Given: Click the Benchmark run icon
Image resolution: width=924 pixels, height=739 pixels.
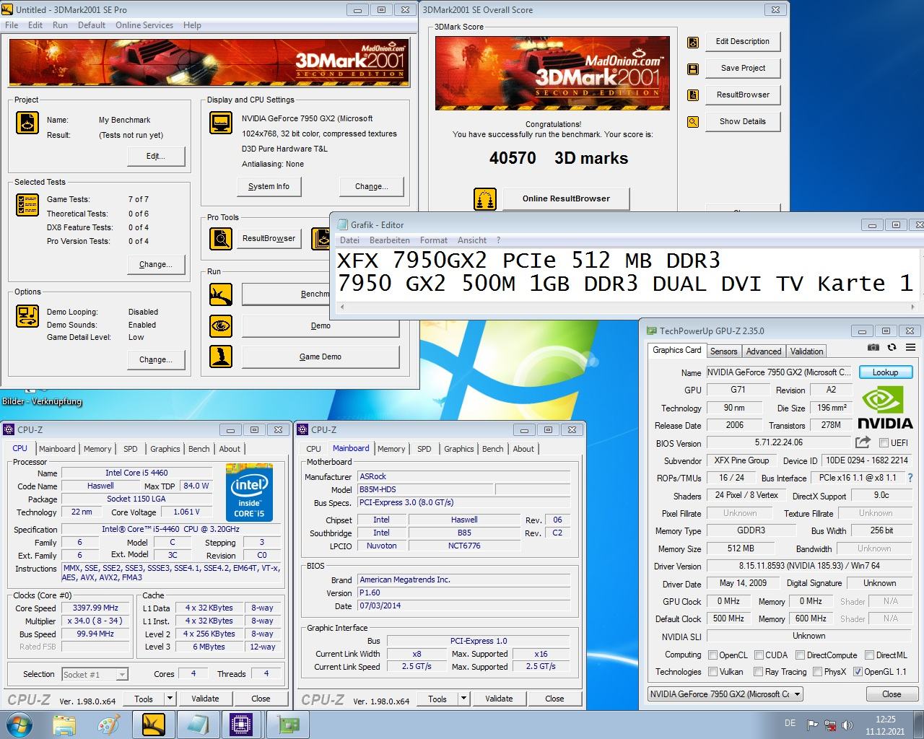Looking at the screenshot, I should 221,294.
